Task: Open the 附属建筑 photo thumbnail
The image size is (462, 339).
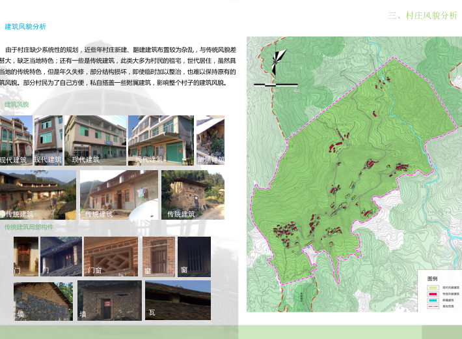Action: tap(210, 140)
